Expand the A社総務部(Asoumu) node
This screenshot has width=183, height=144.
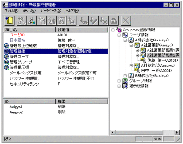131,66
